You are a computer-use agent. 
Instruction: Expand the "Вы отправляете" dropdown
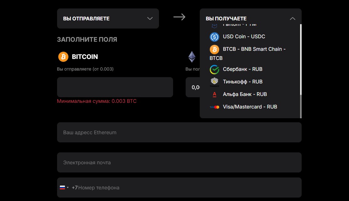108,19
